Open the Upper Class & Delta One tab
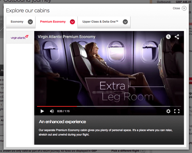 point(104,22)
